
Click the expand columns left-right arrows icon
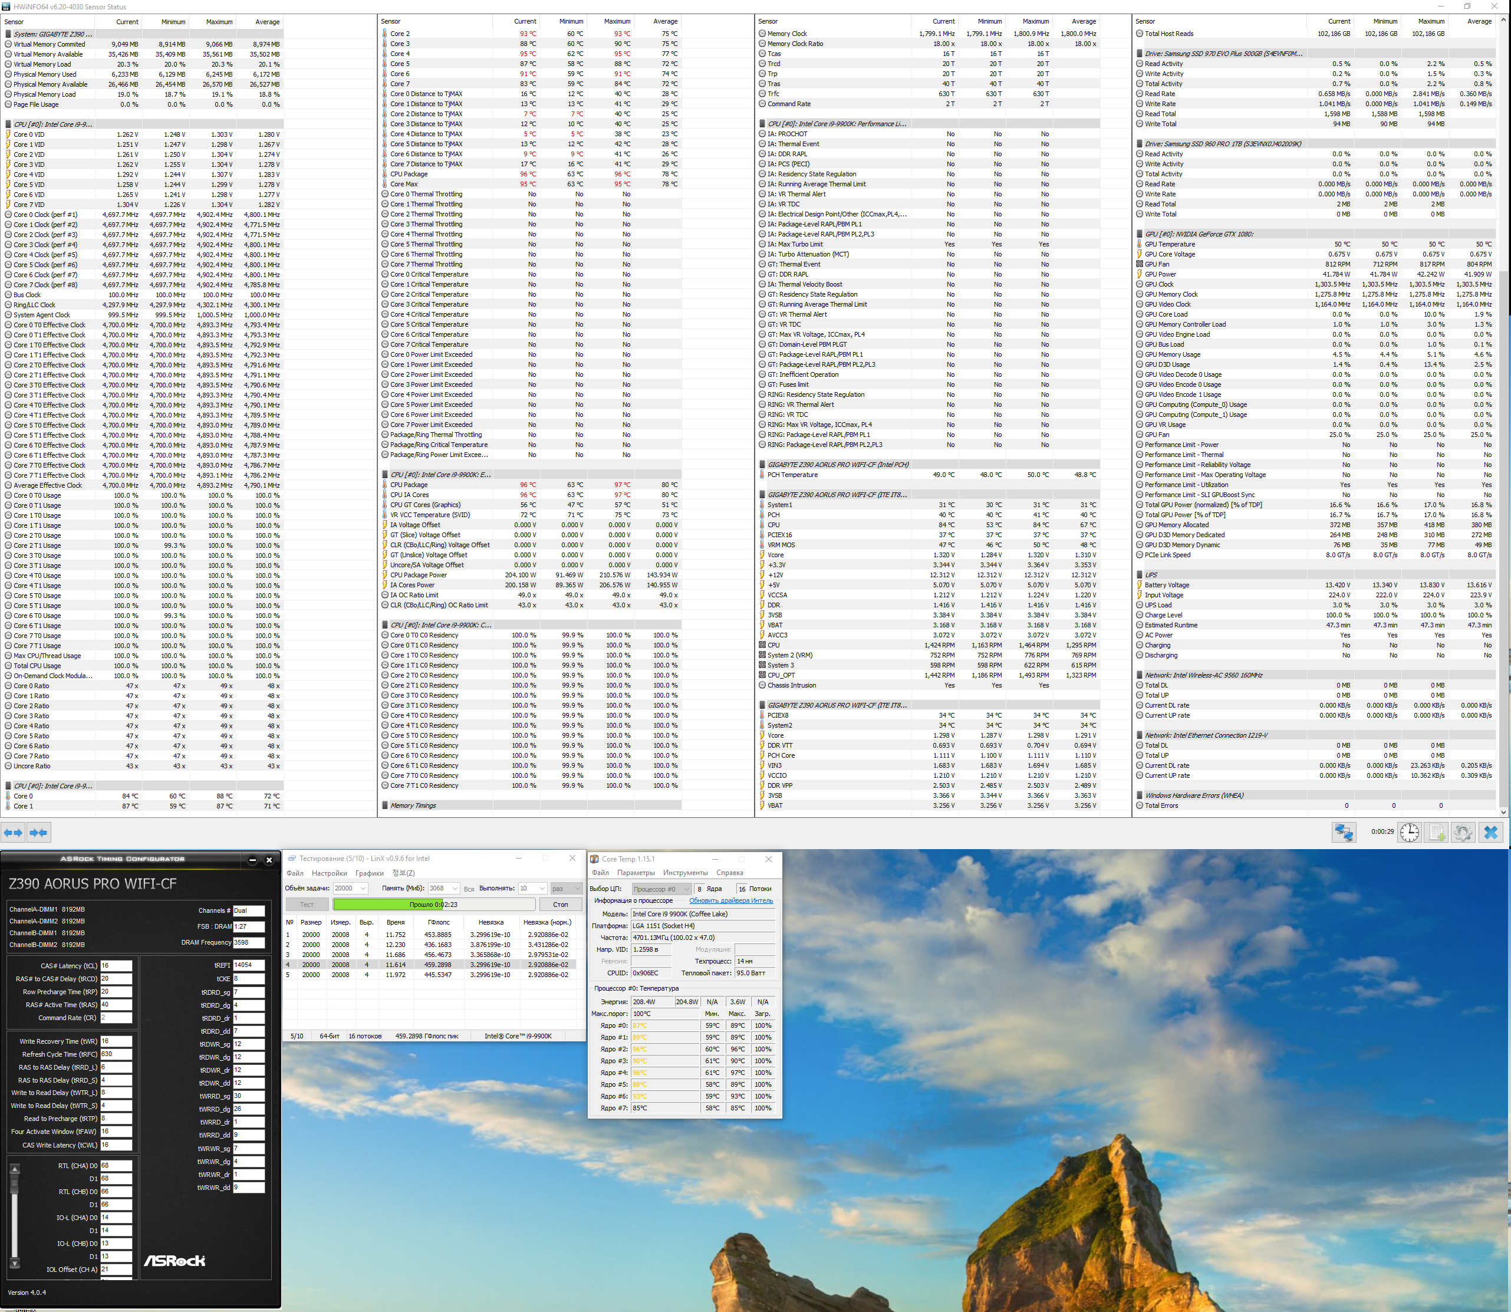[x=13, y=833]
